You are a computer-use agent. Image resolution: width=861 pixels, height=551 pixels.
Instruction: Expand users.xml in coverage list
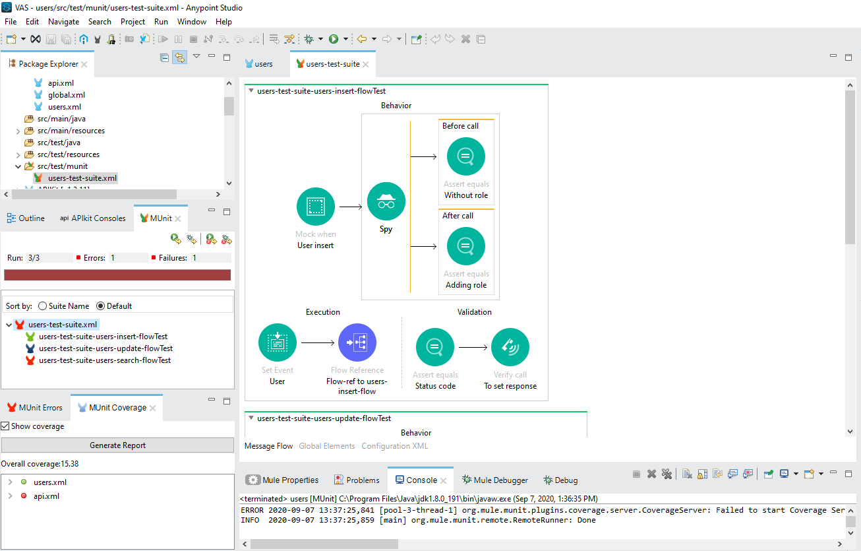coord(10,482)
